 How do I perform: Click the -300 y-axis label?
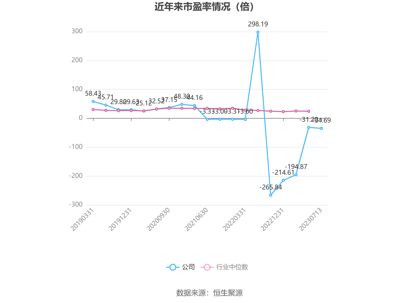point(76,204)
